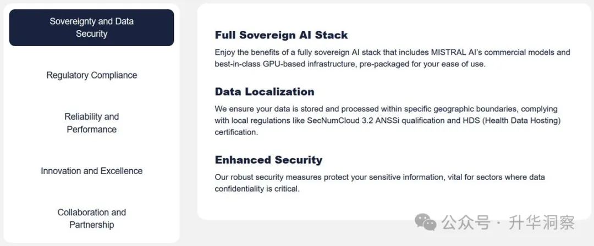Go to Collaboration and Partnership tab

[91, 219]
